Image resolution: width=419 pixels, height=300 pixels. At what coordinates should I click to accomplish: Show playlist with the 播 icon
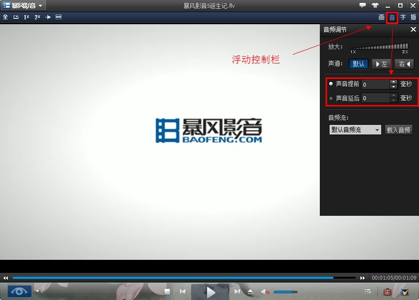(414, 17)
